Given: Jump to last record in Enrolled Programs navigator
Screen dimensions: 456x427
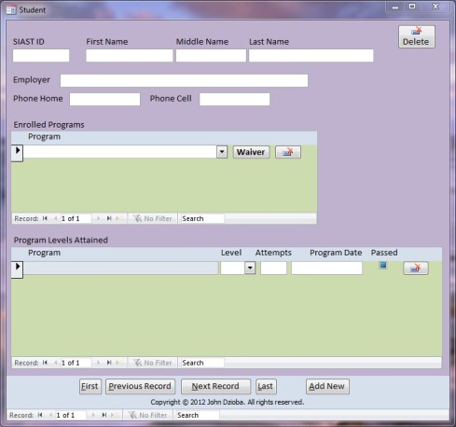Looking at the screenshot, I should click(109, 218).
